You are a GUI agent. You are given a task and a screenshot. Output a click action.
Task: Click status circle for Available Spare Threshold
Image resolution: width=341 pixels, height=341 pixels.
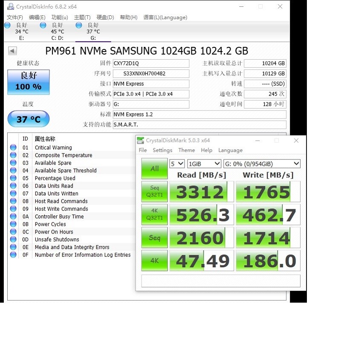click(13, 170)
